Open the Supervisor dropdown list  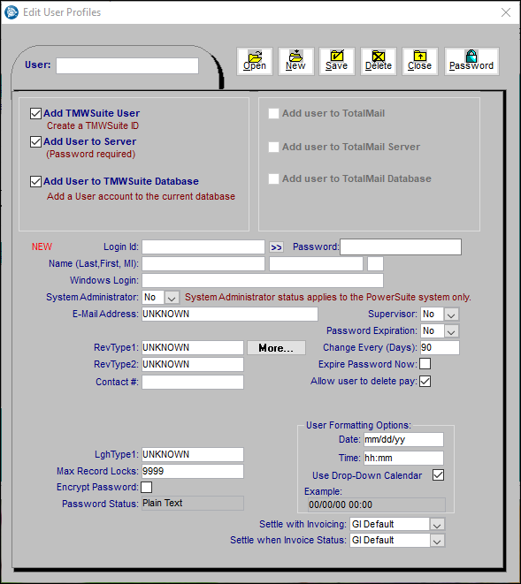click(451, 315)
